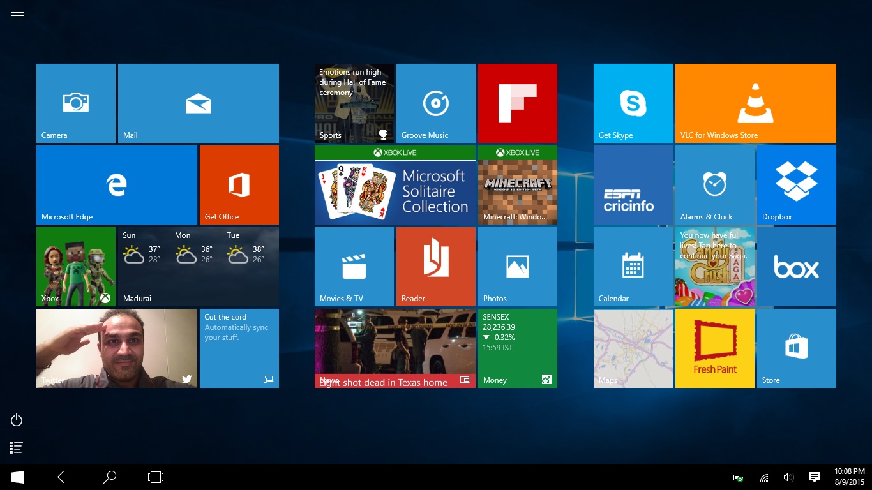The height and width of the screenshot is (490, 872).
Task: Launch Microsoft Solitaire Collection tile
Action: (x=395, y=185)
